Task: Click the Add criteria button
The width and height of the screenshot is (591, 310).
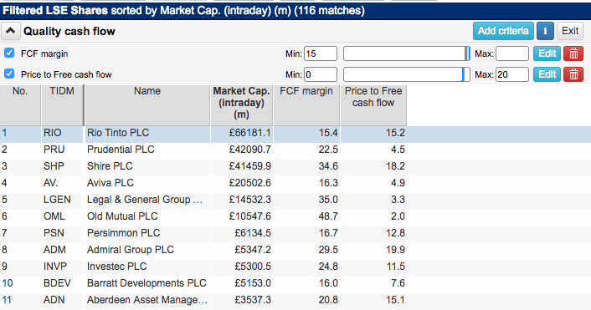Action: [503, 31]
